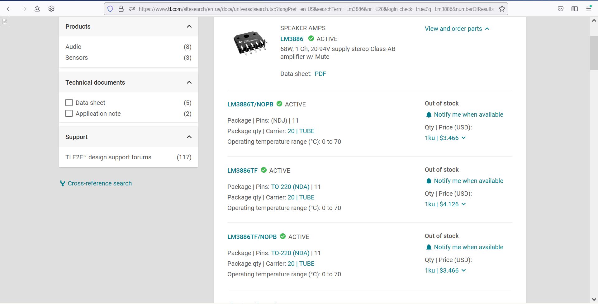
Task: Click the site security padlock icon
Action: [x=121, y=9]
